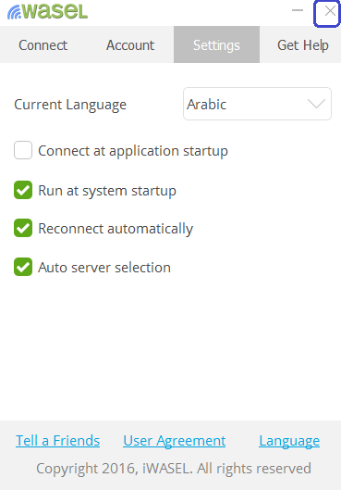Click the Language link in the footer

[x=289, y=441]
